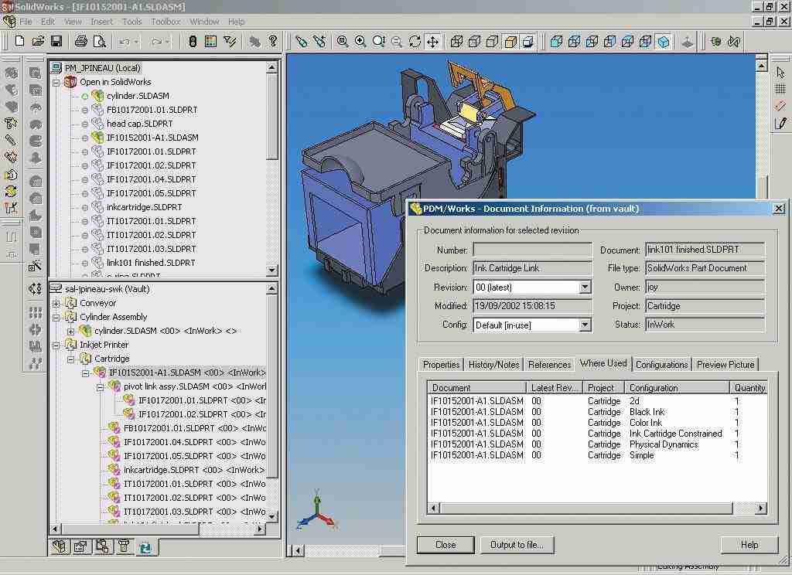Open the PDM/Works tab icon

145,547
